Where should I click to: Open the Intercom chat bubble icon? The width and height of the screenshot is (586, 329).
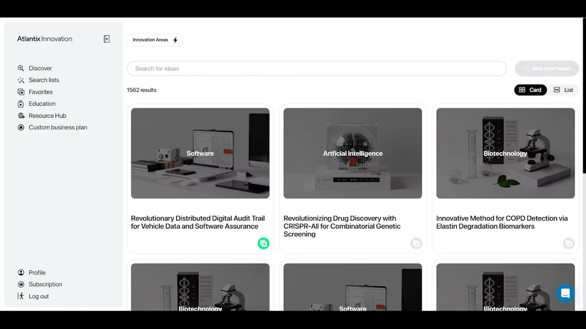click(565, 293)
